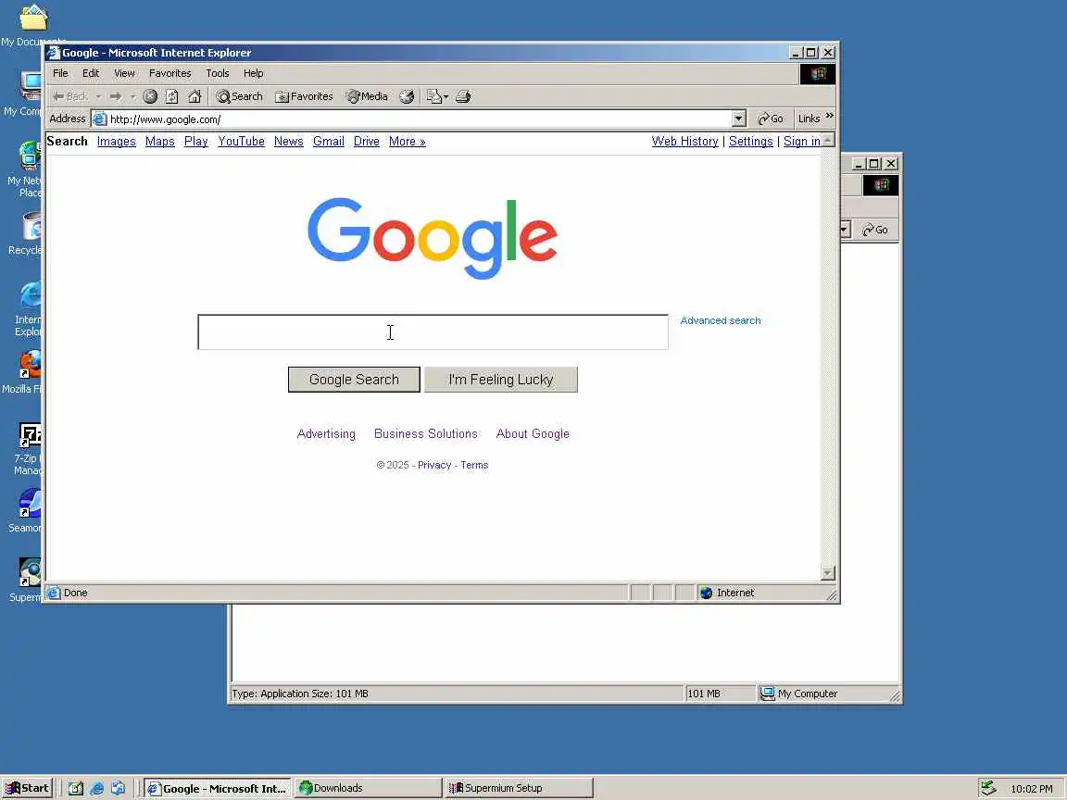This screenshot has width=1067, height=800.
Task: Stop page loading with the Stop icon
Action: pyautogui.click(x=150, y=96)
